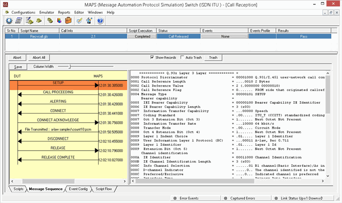
Task: Restore the inner Call Reception child window
Action: click(331, 12)
